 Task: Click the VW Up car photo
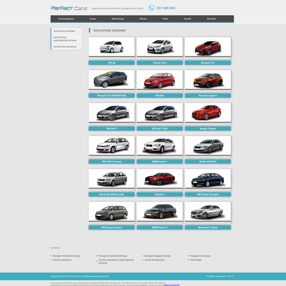coord(111,47)
